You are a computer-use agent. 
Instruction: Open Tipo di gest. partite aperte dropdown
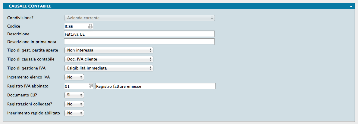tap(109, 50)
